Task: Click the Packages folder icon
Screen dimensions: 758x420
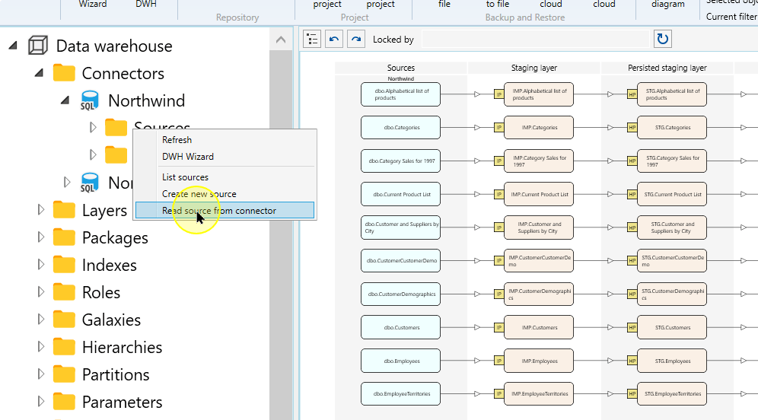Action: click(64, 237)
